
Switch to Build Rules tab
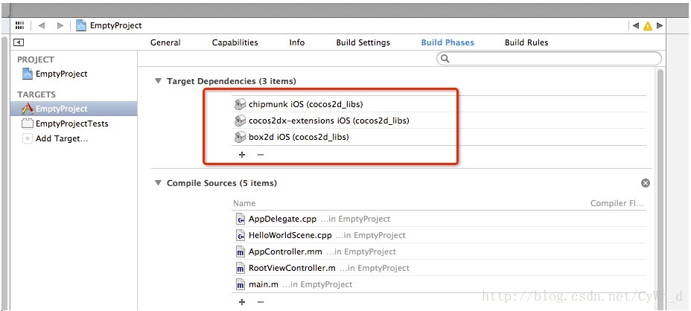tap(526, 42)
